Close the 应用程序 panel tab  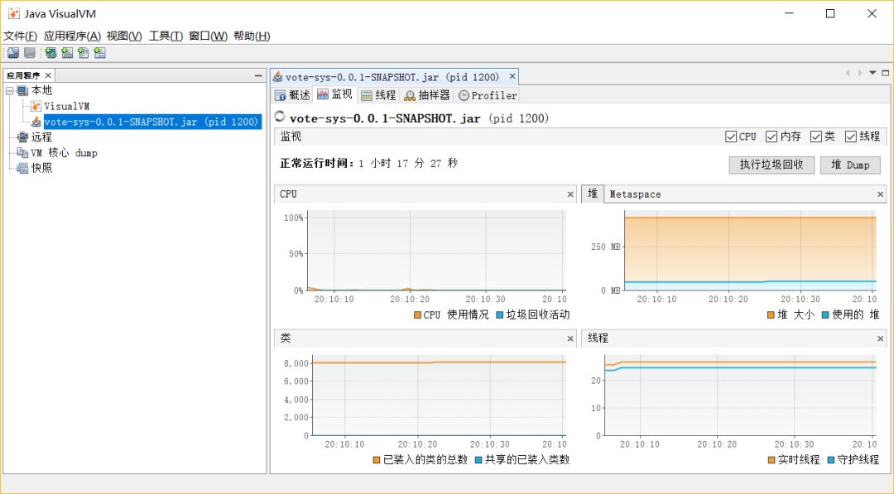click(x=48, y=75)
